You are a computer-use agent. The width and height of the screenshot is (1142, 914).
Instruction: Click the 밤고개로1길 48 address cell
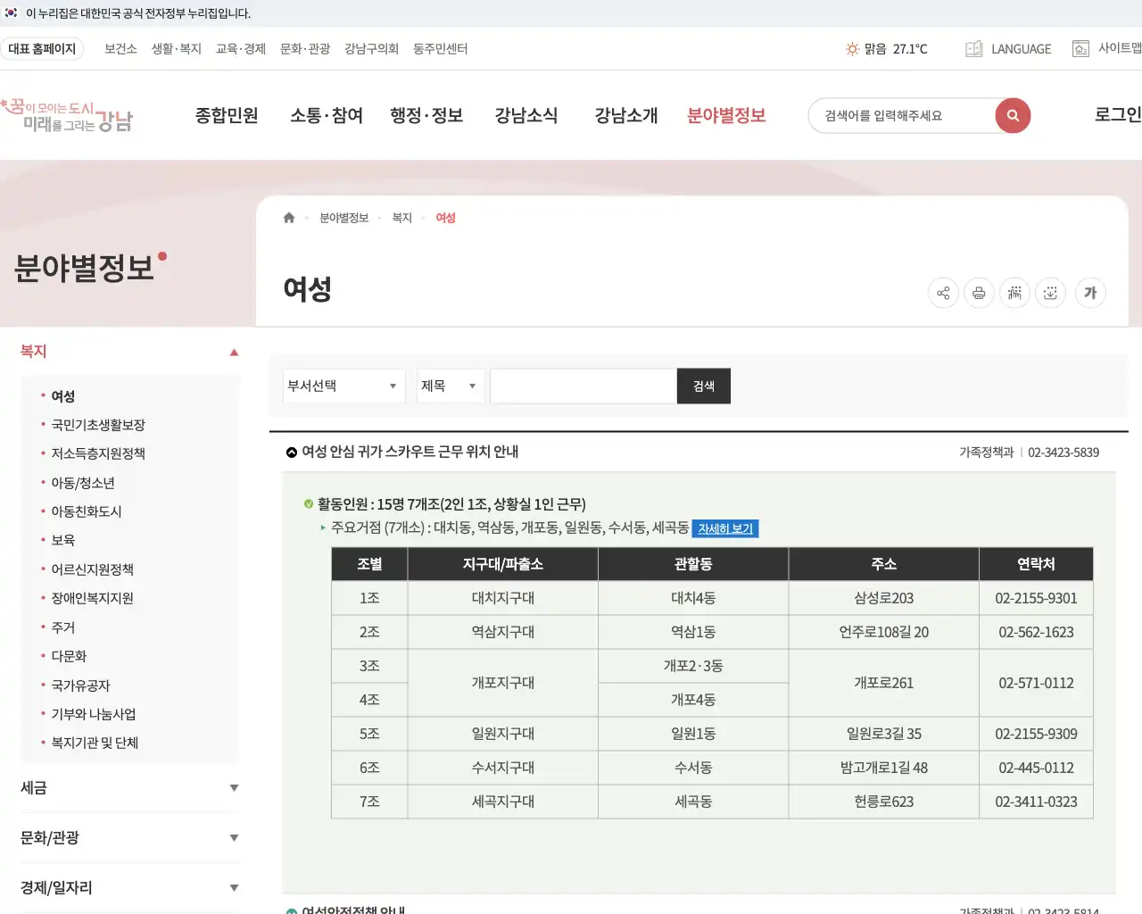[x=884, y=768]
